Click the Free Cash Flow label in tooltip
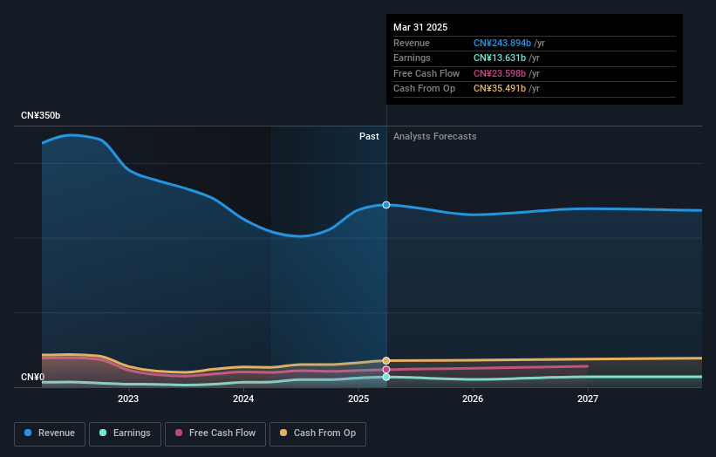This screenshot has height=457, width=716. pyautogui.click(x=426, y=73)
